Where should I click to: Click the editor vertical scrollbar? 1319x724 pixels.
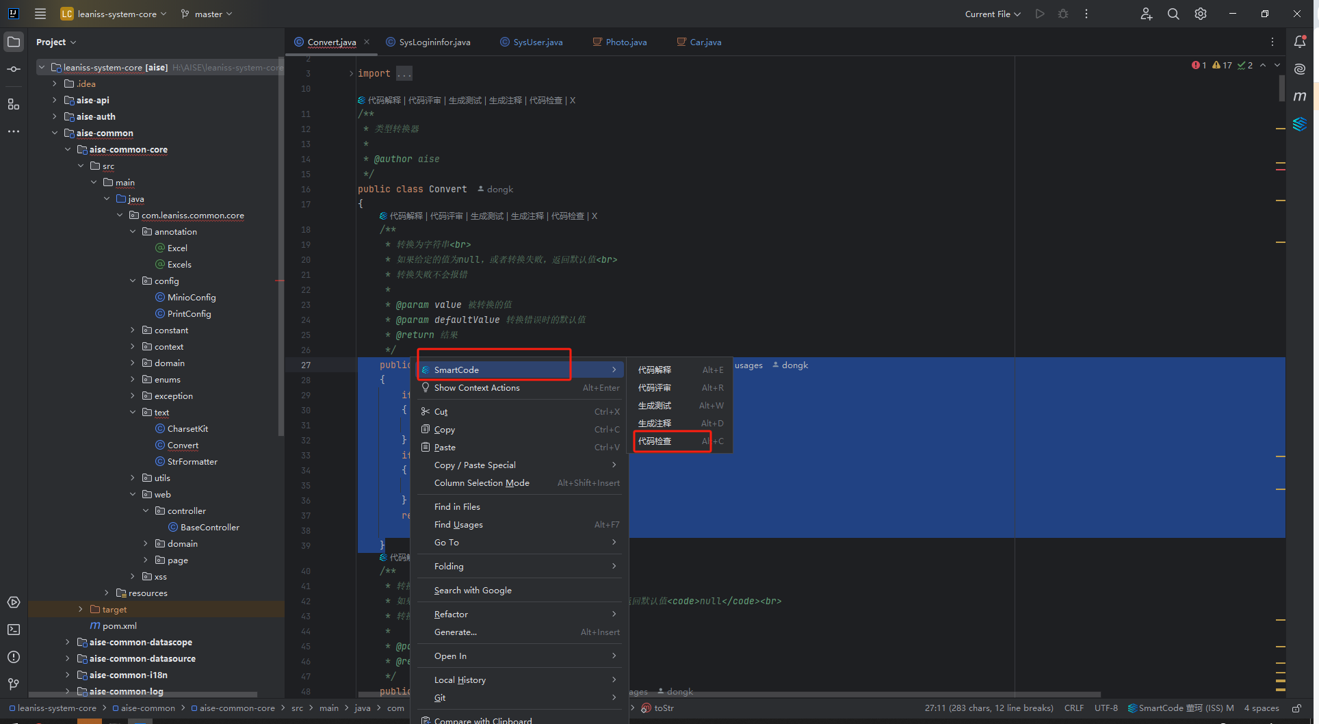pos(1281,89)
